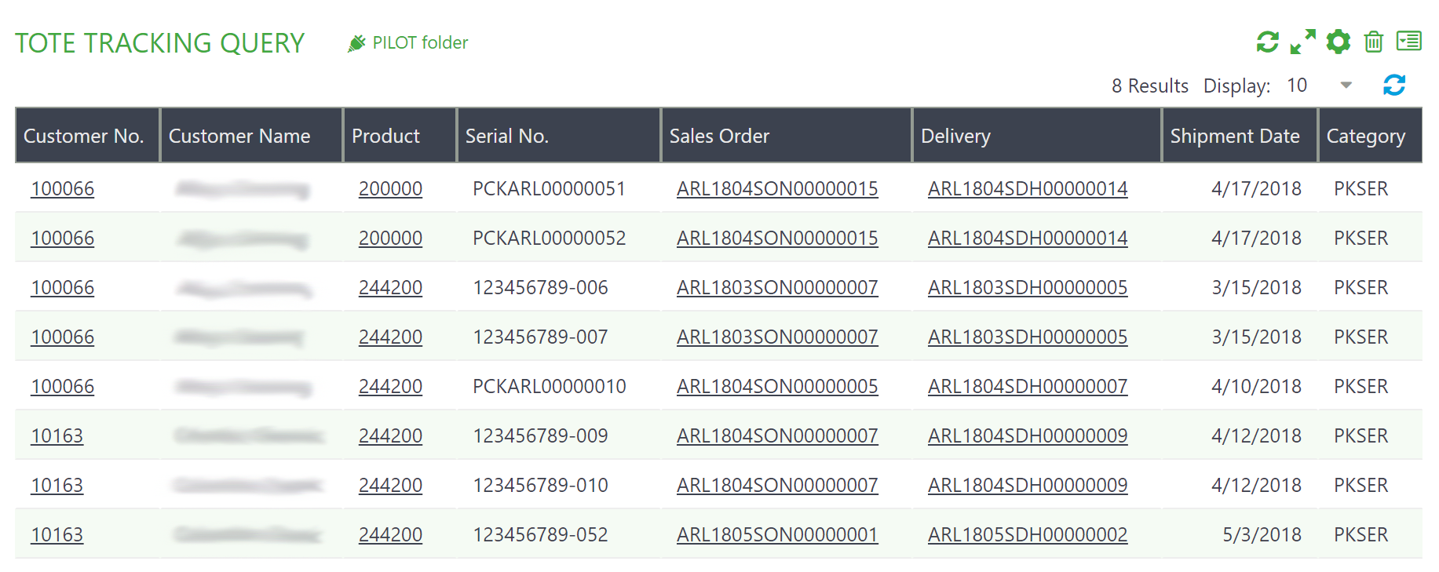1439x572 pixels.
Task: Click the plug icon beside PILOT folder
Action: click(x=356, y=42)
